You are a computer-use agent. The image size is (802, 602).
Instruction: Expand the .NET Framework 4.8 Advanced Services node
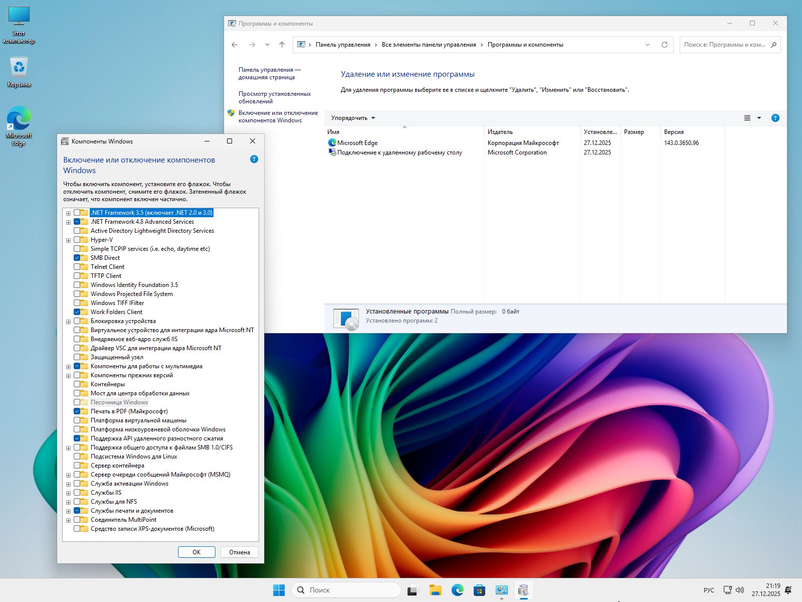(68, 222)
